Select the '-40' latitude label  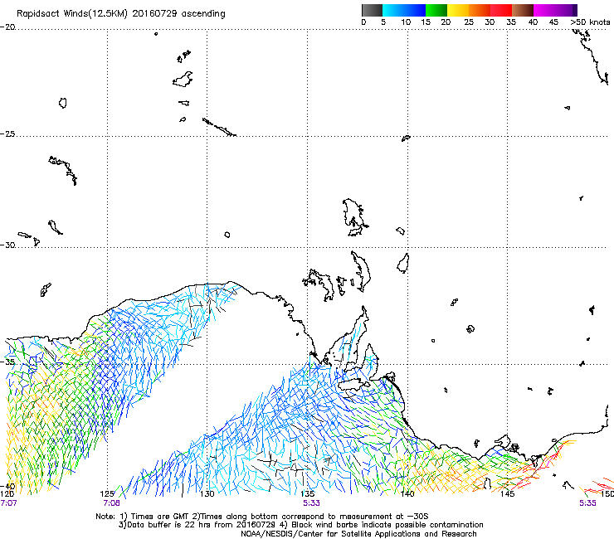click(7, 486)
